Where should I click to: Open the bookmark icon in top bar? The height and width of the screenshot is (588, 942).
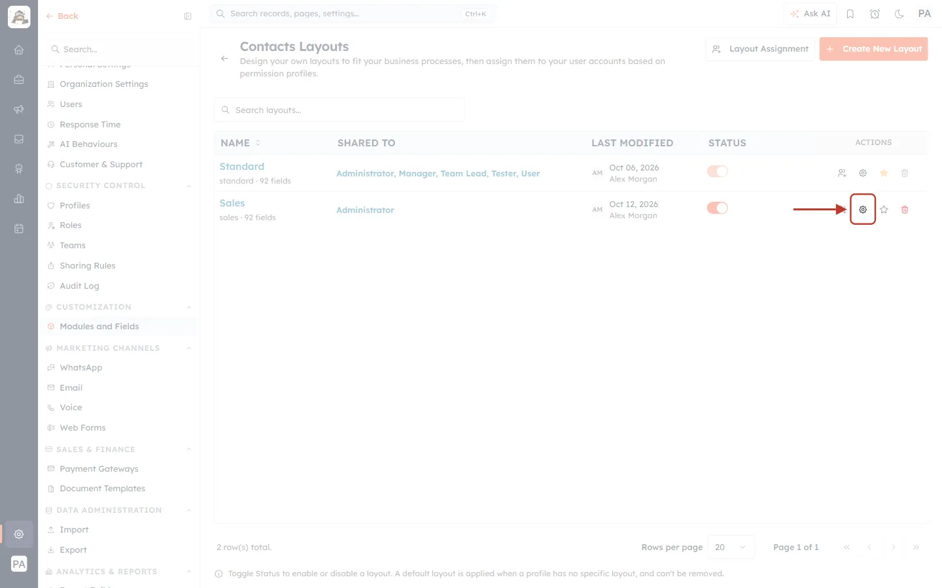[x=850, y=14]
